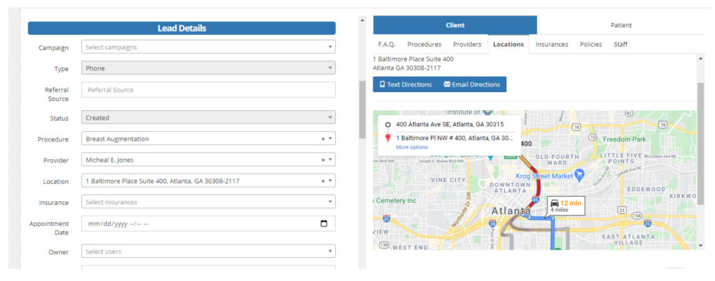Clear the selected Location value
Viewport: 715px width, 281px height.
(323, 181)
